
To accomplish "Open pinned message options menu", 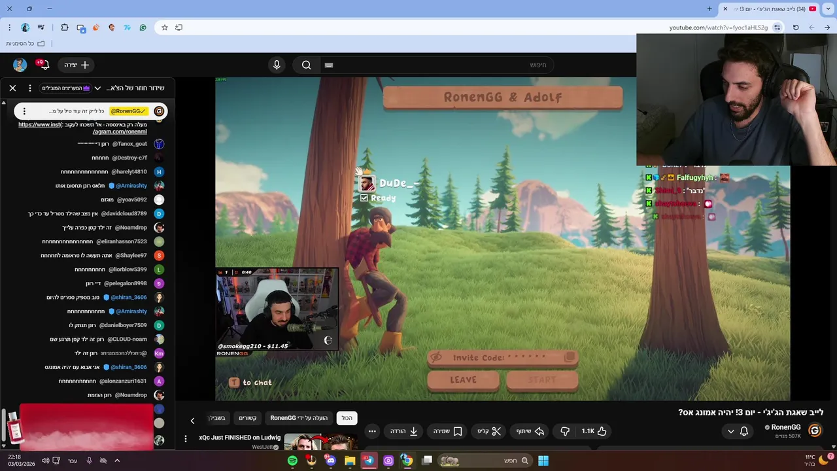I will 24,111.
